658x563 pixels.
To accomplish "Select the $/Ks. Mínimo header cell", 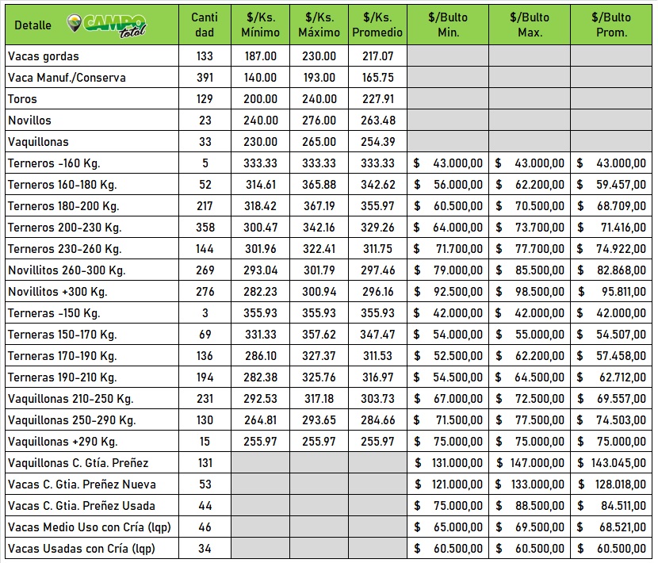I will [260, 25].
